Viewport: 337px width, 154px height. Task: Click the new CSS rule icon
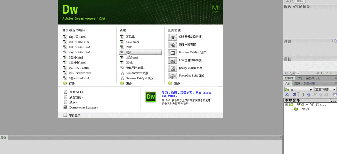tap(322, 73)
